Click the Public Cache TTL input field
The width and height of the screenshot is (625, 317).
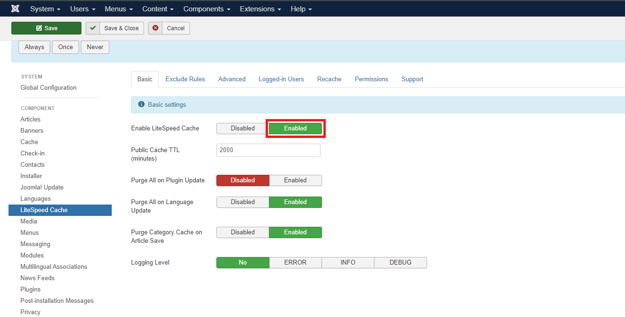(268, 150)
